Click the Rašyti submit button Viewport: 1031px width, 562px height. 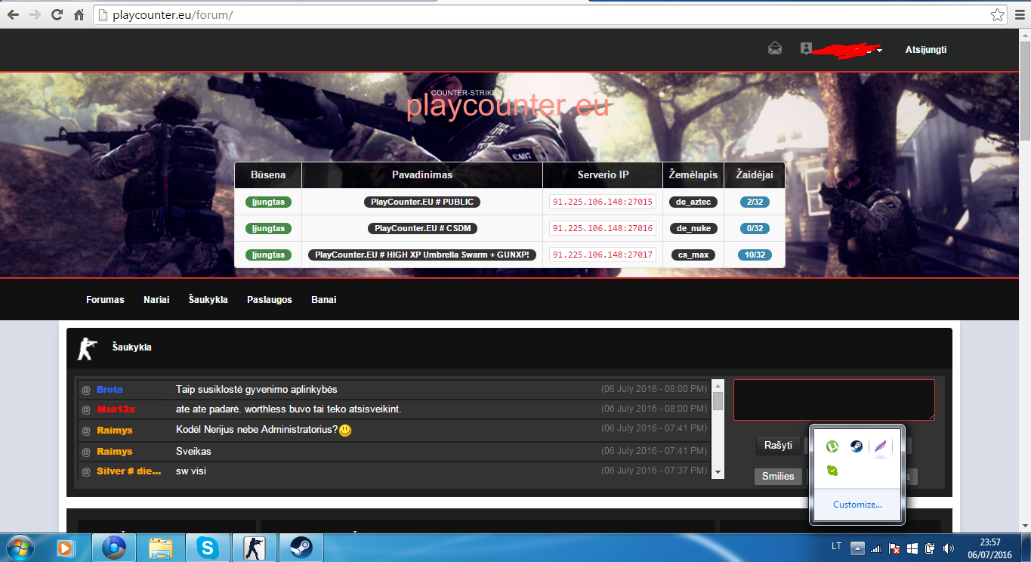[x=778, y=446]
